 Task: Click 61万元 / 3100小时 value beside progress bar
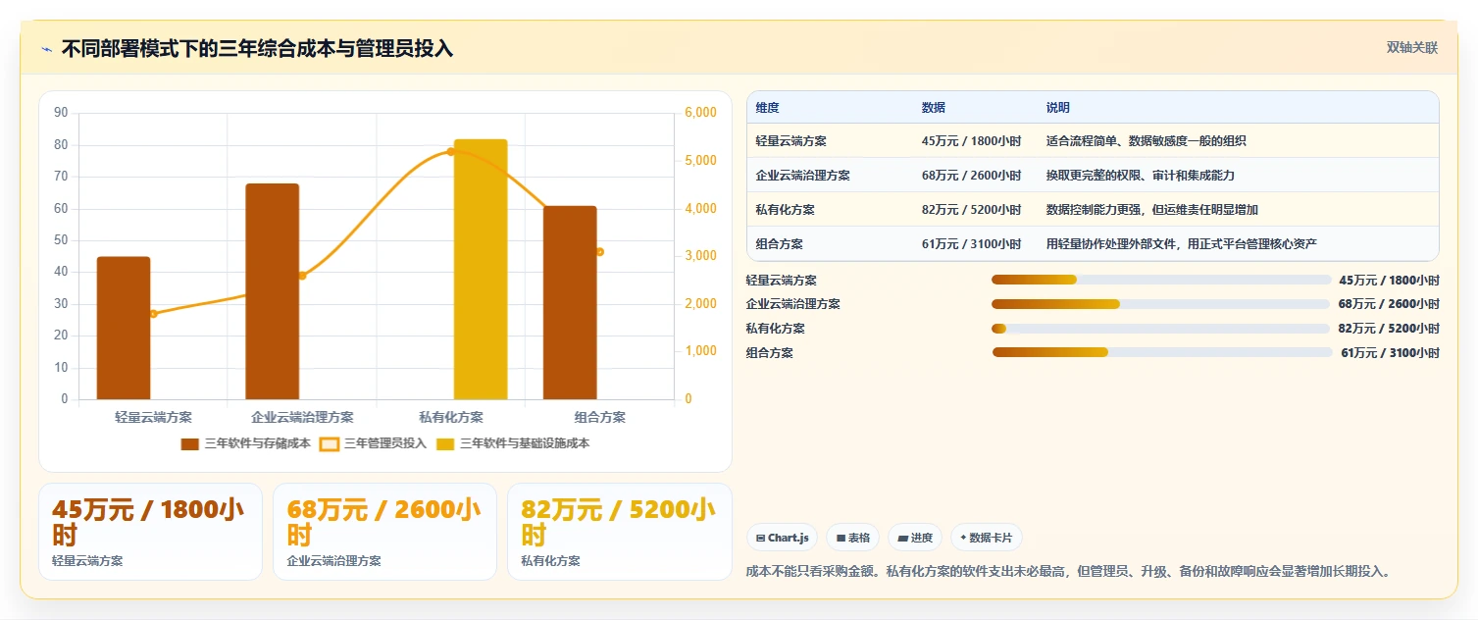[x=1390, y=353]
